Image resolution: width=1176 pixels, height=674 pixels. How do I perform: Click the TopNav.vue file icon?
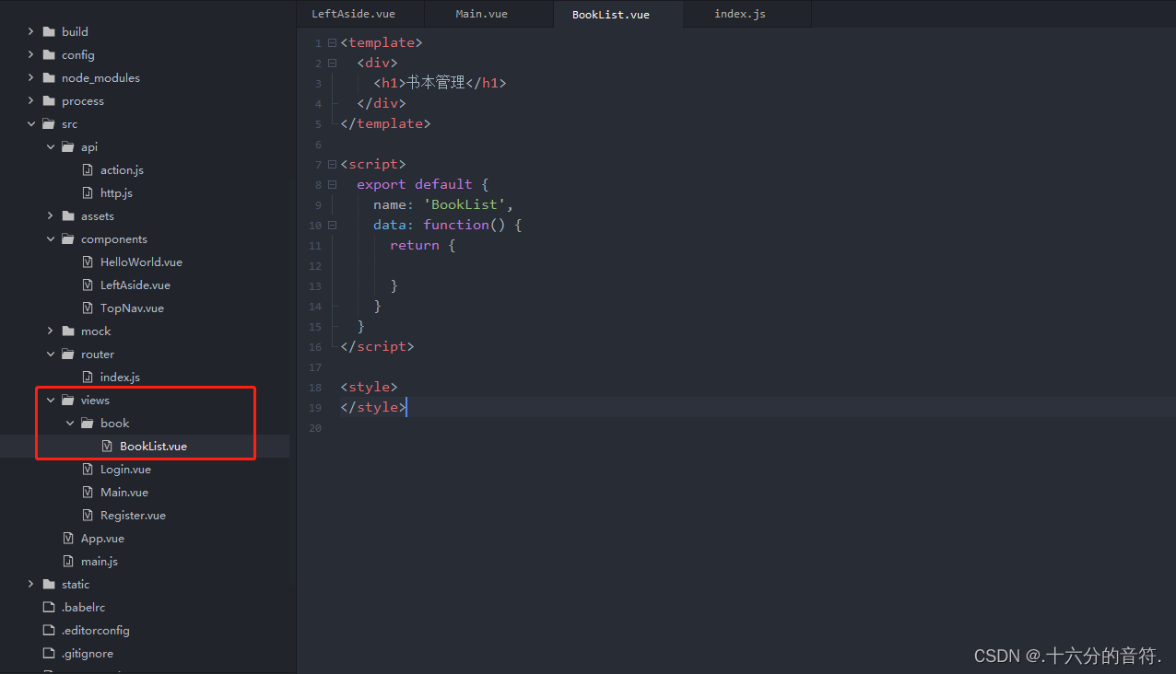88,308
